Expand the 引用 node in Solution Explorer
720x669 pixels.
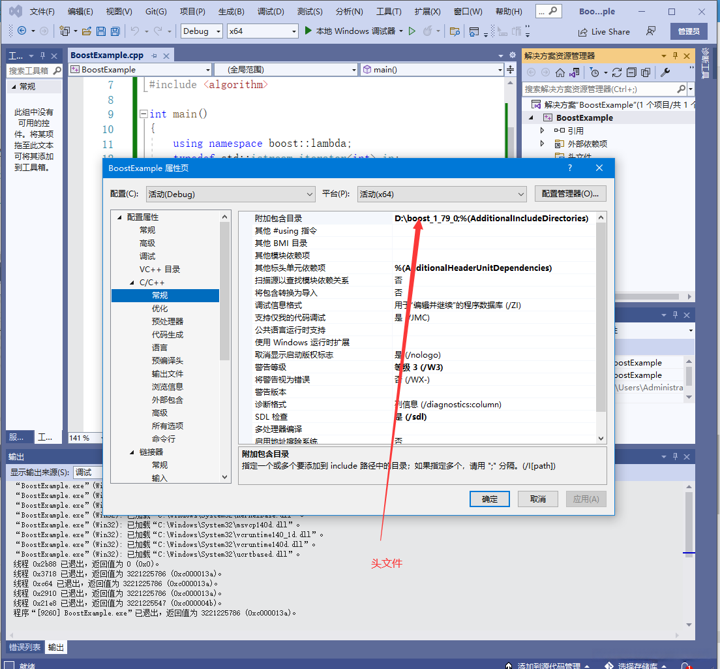[542, 131]
